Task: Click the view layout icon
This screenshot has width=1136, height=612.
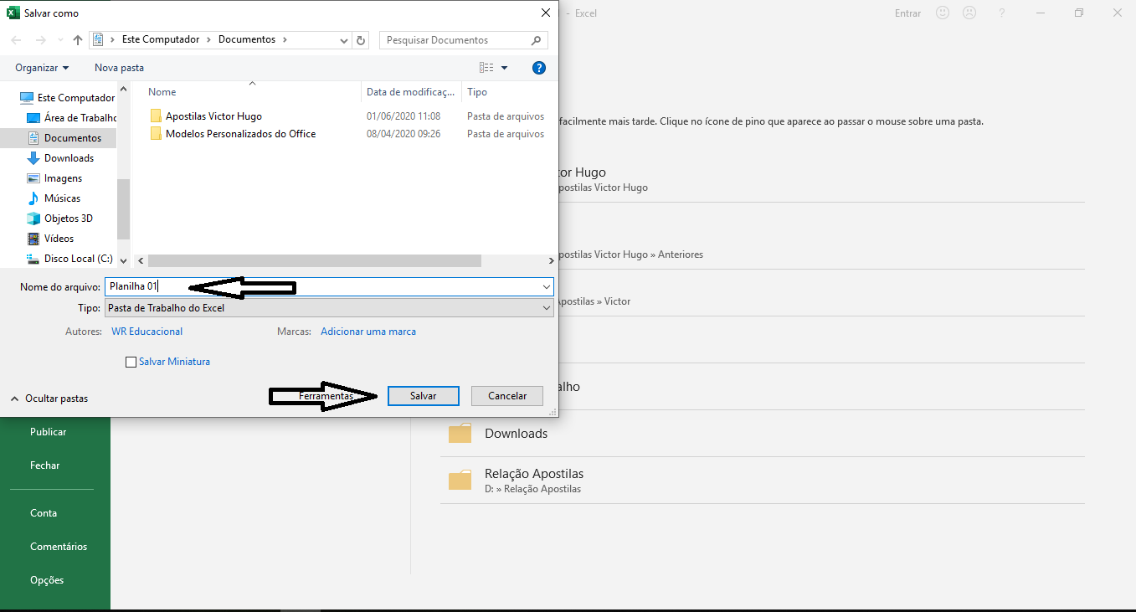Action: pyautogui.click(x=486, y=68)
